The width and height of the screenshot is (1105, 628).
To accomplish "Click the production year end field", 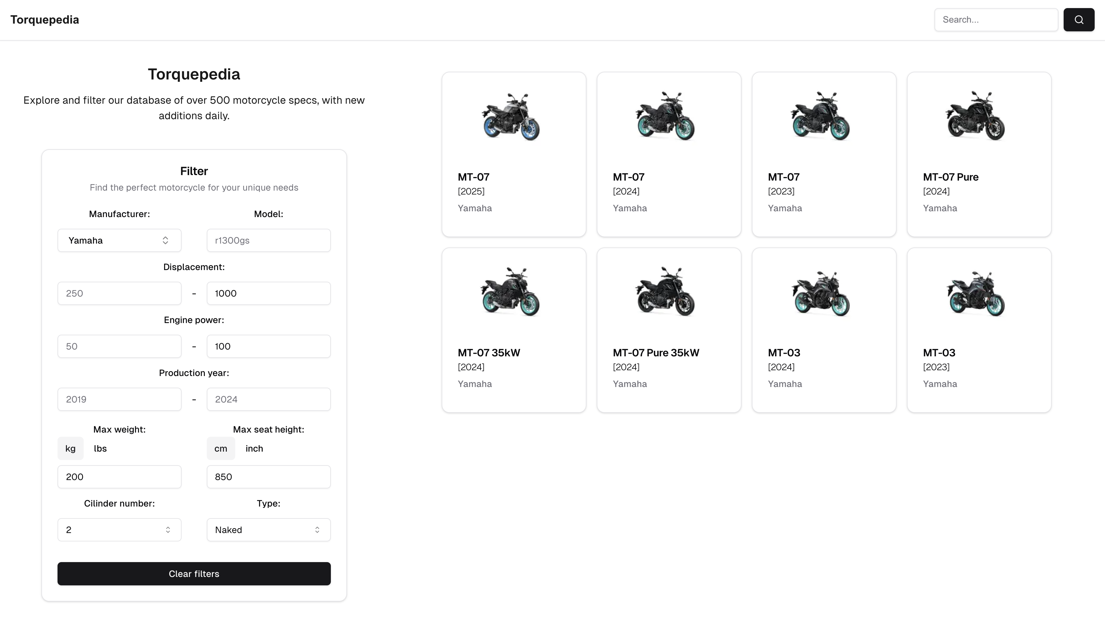I will pos(269,399).
